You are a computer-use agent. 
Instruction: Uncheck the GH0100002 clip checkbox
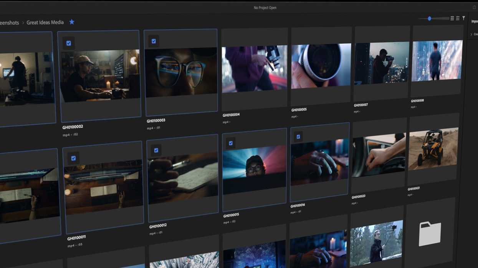pos(69,43)
